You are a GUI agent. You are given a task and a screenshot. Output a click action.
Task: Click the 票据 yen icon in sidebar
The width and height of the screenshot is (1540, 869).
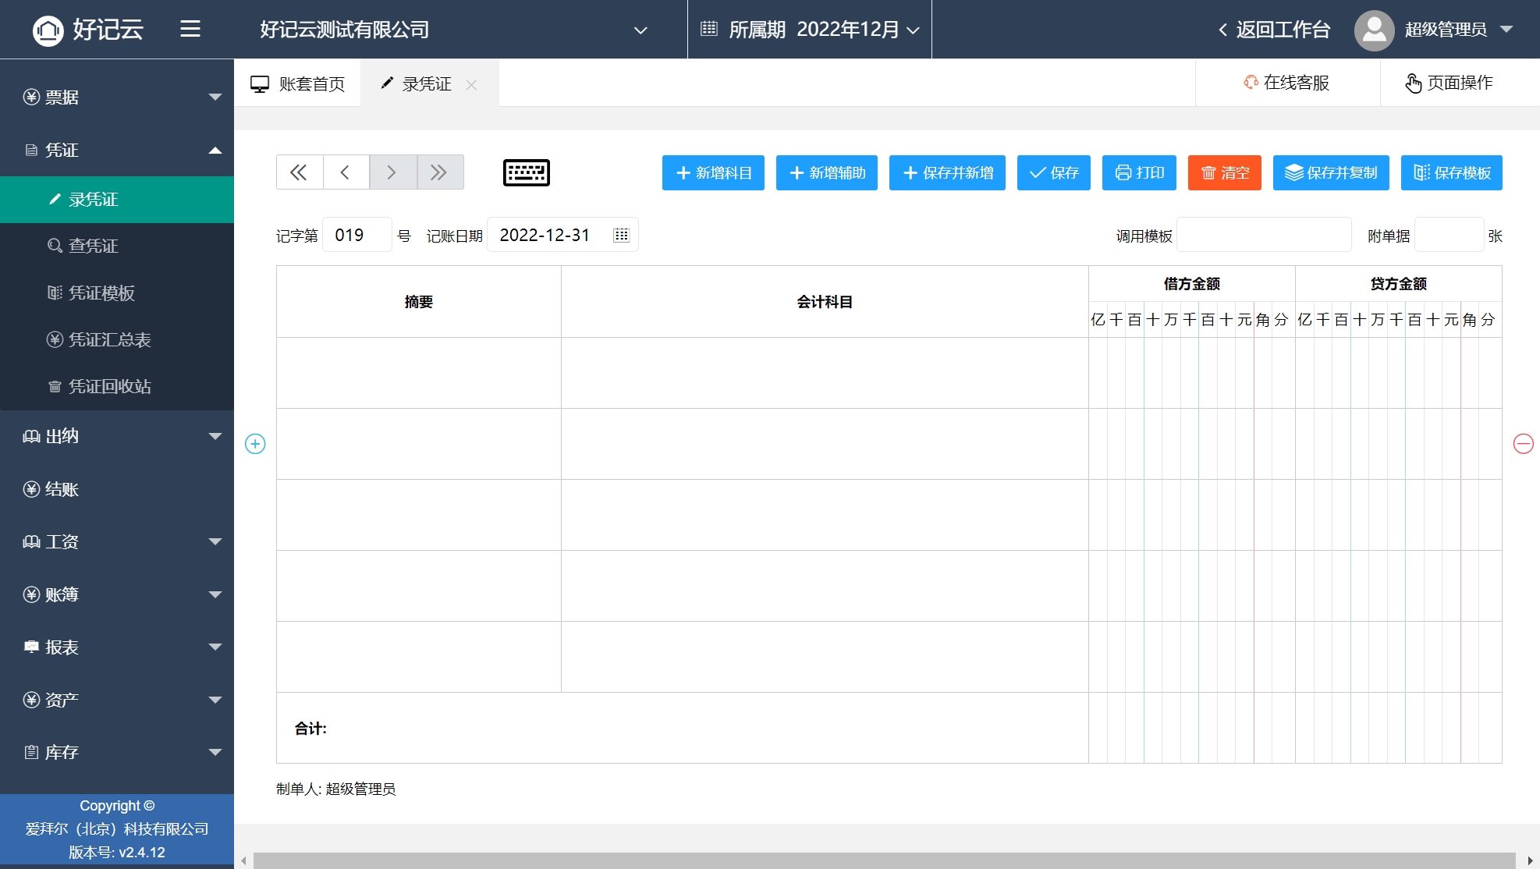[x=31, y=97]
